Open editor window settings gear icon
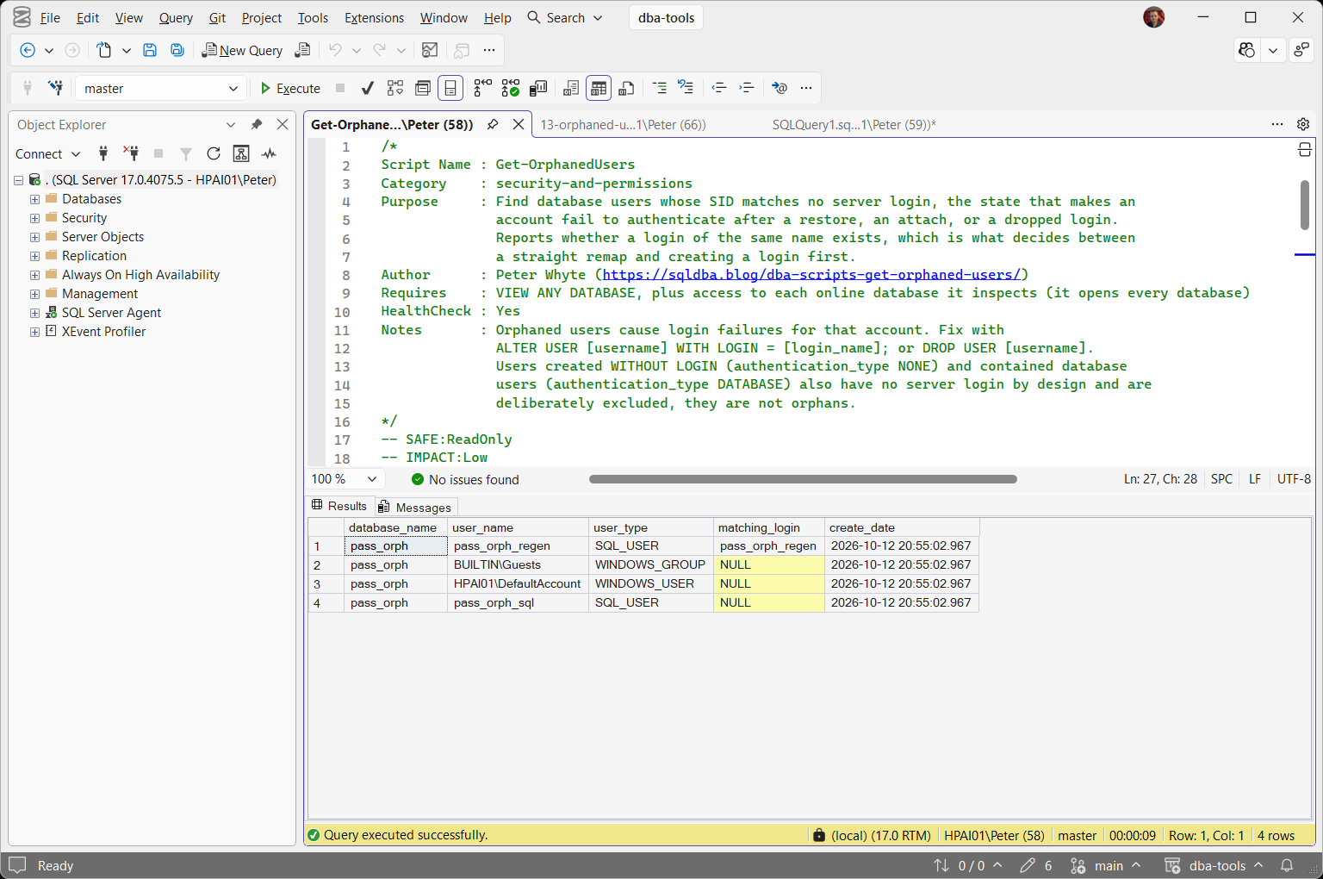The width and height of the screenshot is (1323, 879). pyautogui.click(x=1303, y=124)
